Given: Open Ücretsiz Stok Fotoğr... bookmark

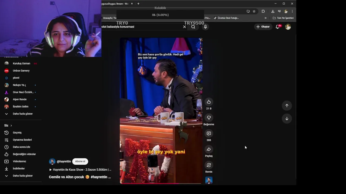Looking at the screenshot, I should point(226,18).
